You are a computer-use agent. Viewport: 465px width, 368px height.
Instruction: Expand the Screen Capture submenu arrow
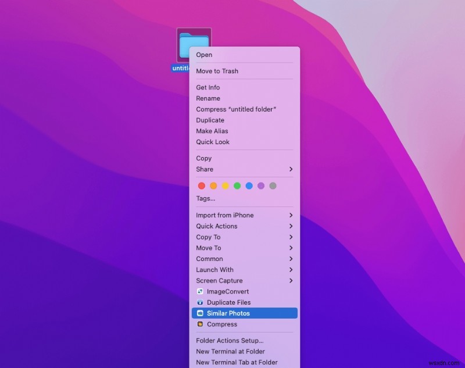coord(291,281)
